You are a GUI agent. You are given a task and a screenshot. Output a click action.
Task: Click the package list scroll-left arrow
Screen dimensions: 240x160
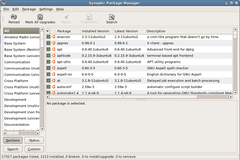(x=48, y=97)
